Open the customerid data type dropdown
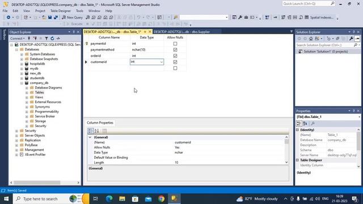 point(161,62)
